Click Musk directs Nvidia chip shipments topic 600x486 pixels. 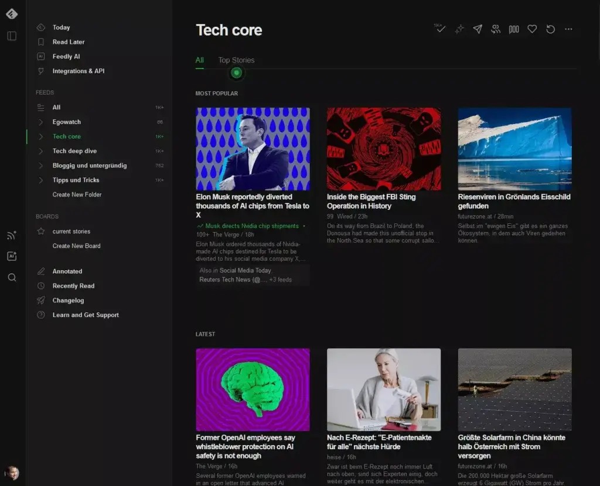point(252,226)
